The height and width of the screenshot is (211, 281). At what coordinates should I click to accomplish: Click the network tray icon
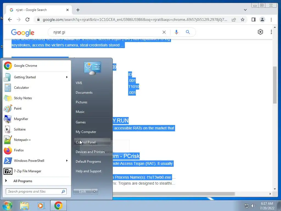coord(247,206)
